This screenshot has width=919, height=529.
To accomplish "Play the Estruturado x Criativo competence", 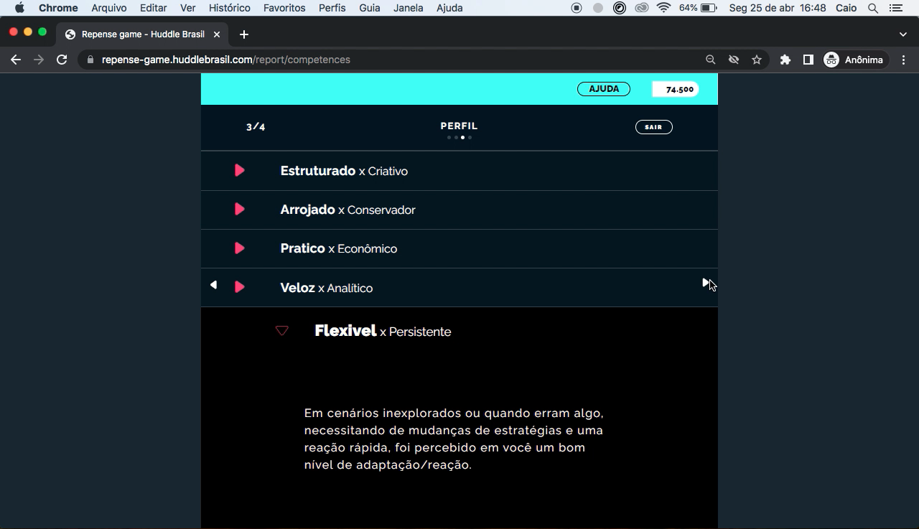I will [239, 170].
